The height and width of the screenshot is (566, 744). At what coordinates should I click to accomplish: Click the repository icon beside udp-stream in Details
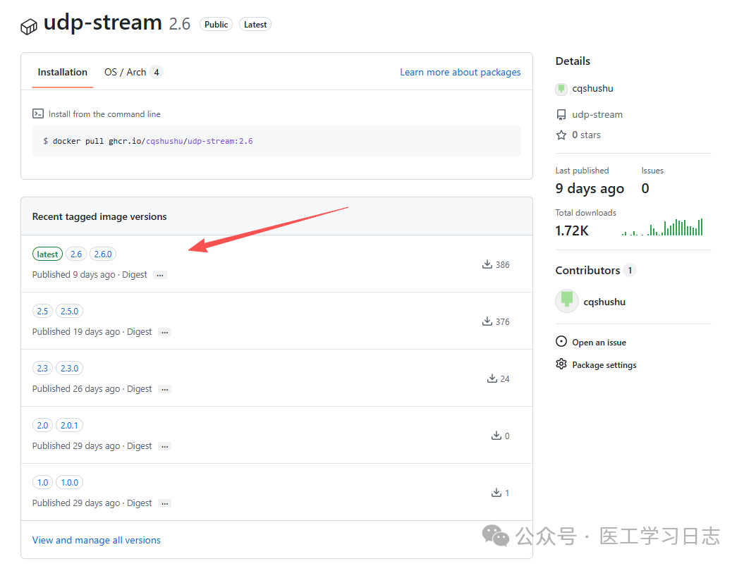(561, 114)
